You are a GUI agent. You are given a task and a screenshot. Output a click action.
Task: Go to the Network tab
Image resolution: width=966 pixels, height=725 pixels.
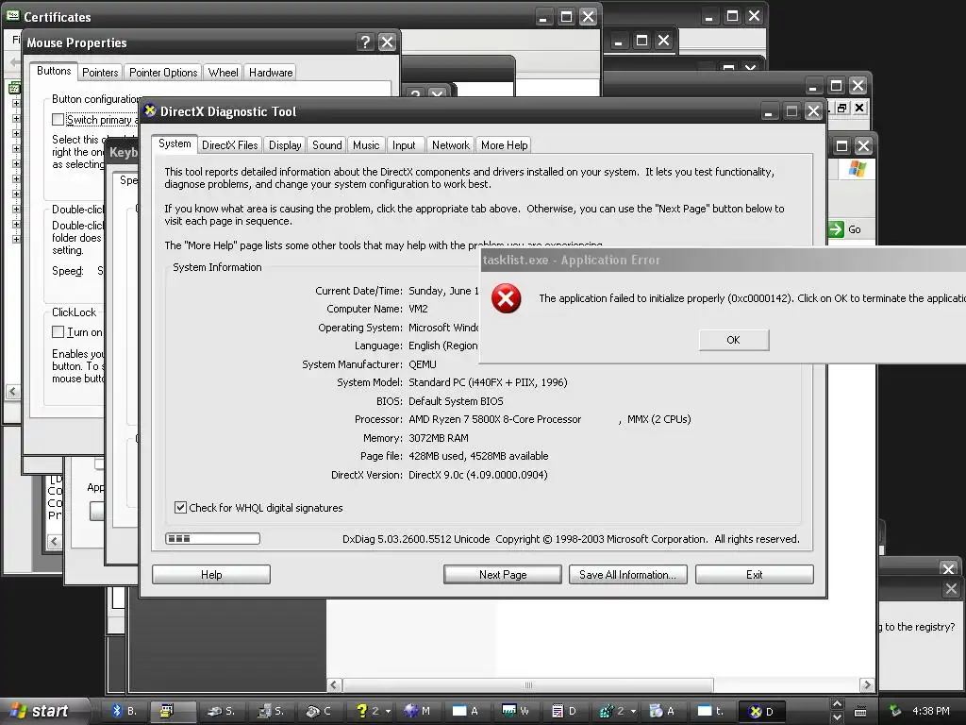click(x=450, y=144)
